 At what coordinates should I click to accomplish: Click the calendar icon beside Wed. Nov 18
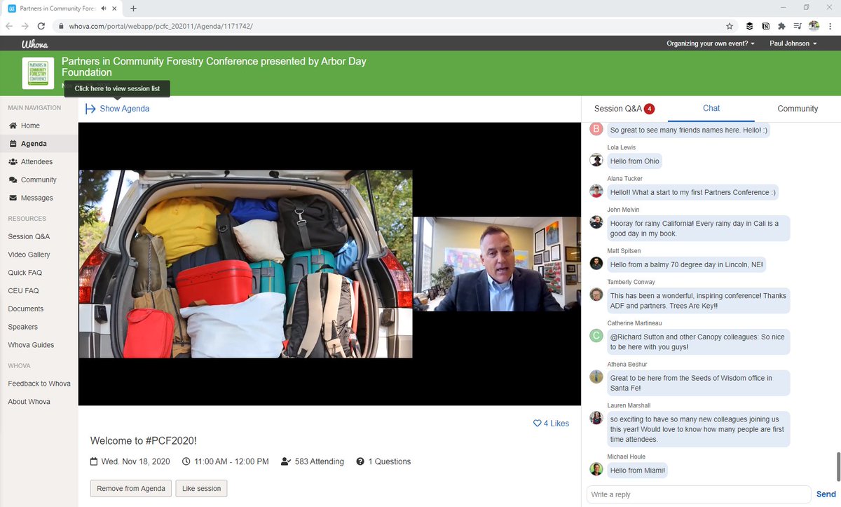pos(94,461)
